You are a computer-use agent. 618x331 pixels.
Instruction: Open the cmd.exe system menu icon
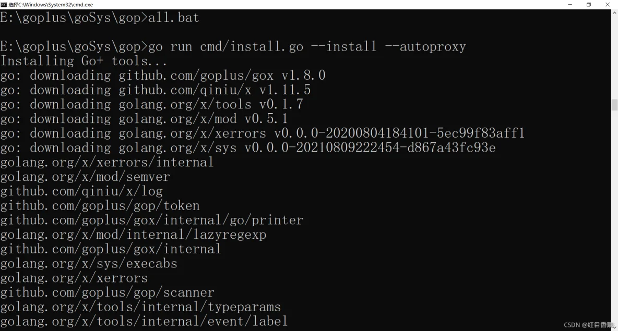[x=4, y=5]
